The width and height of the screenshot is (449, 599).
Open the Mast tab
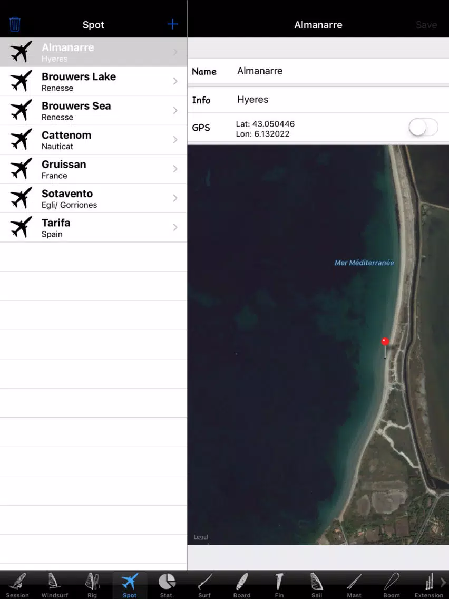[x=354, y=585]
